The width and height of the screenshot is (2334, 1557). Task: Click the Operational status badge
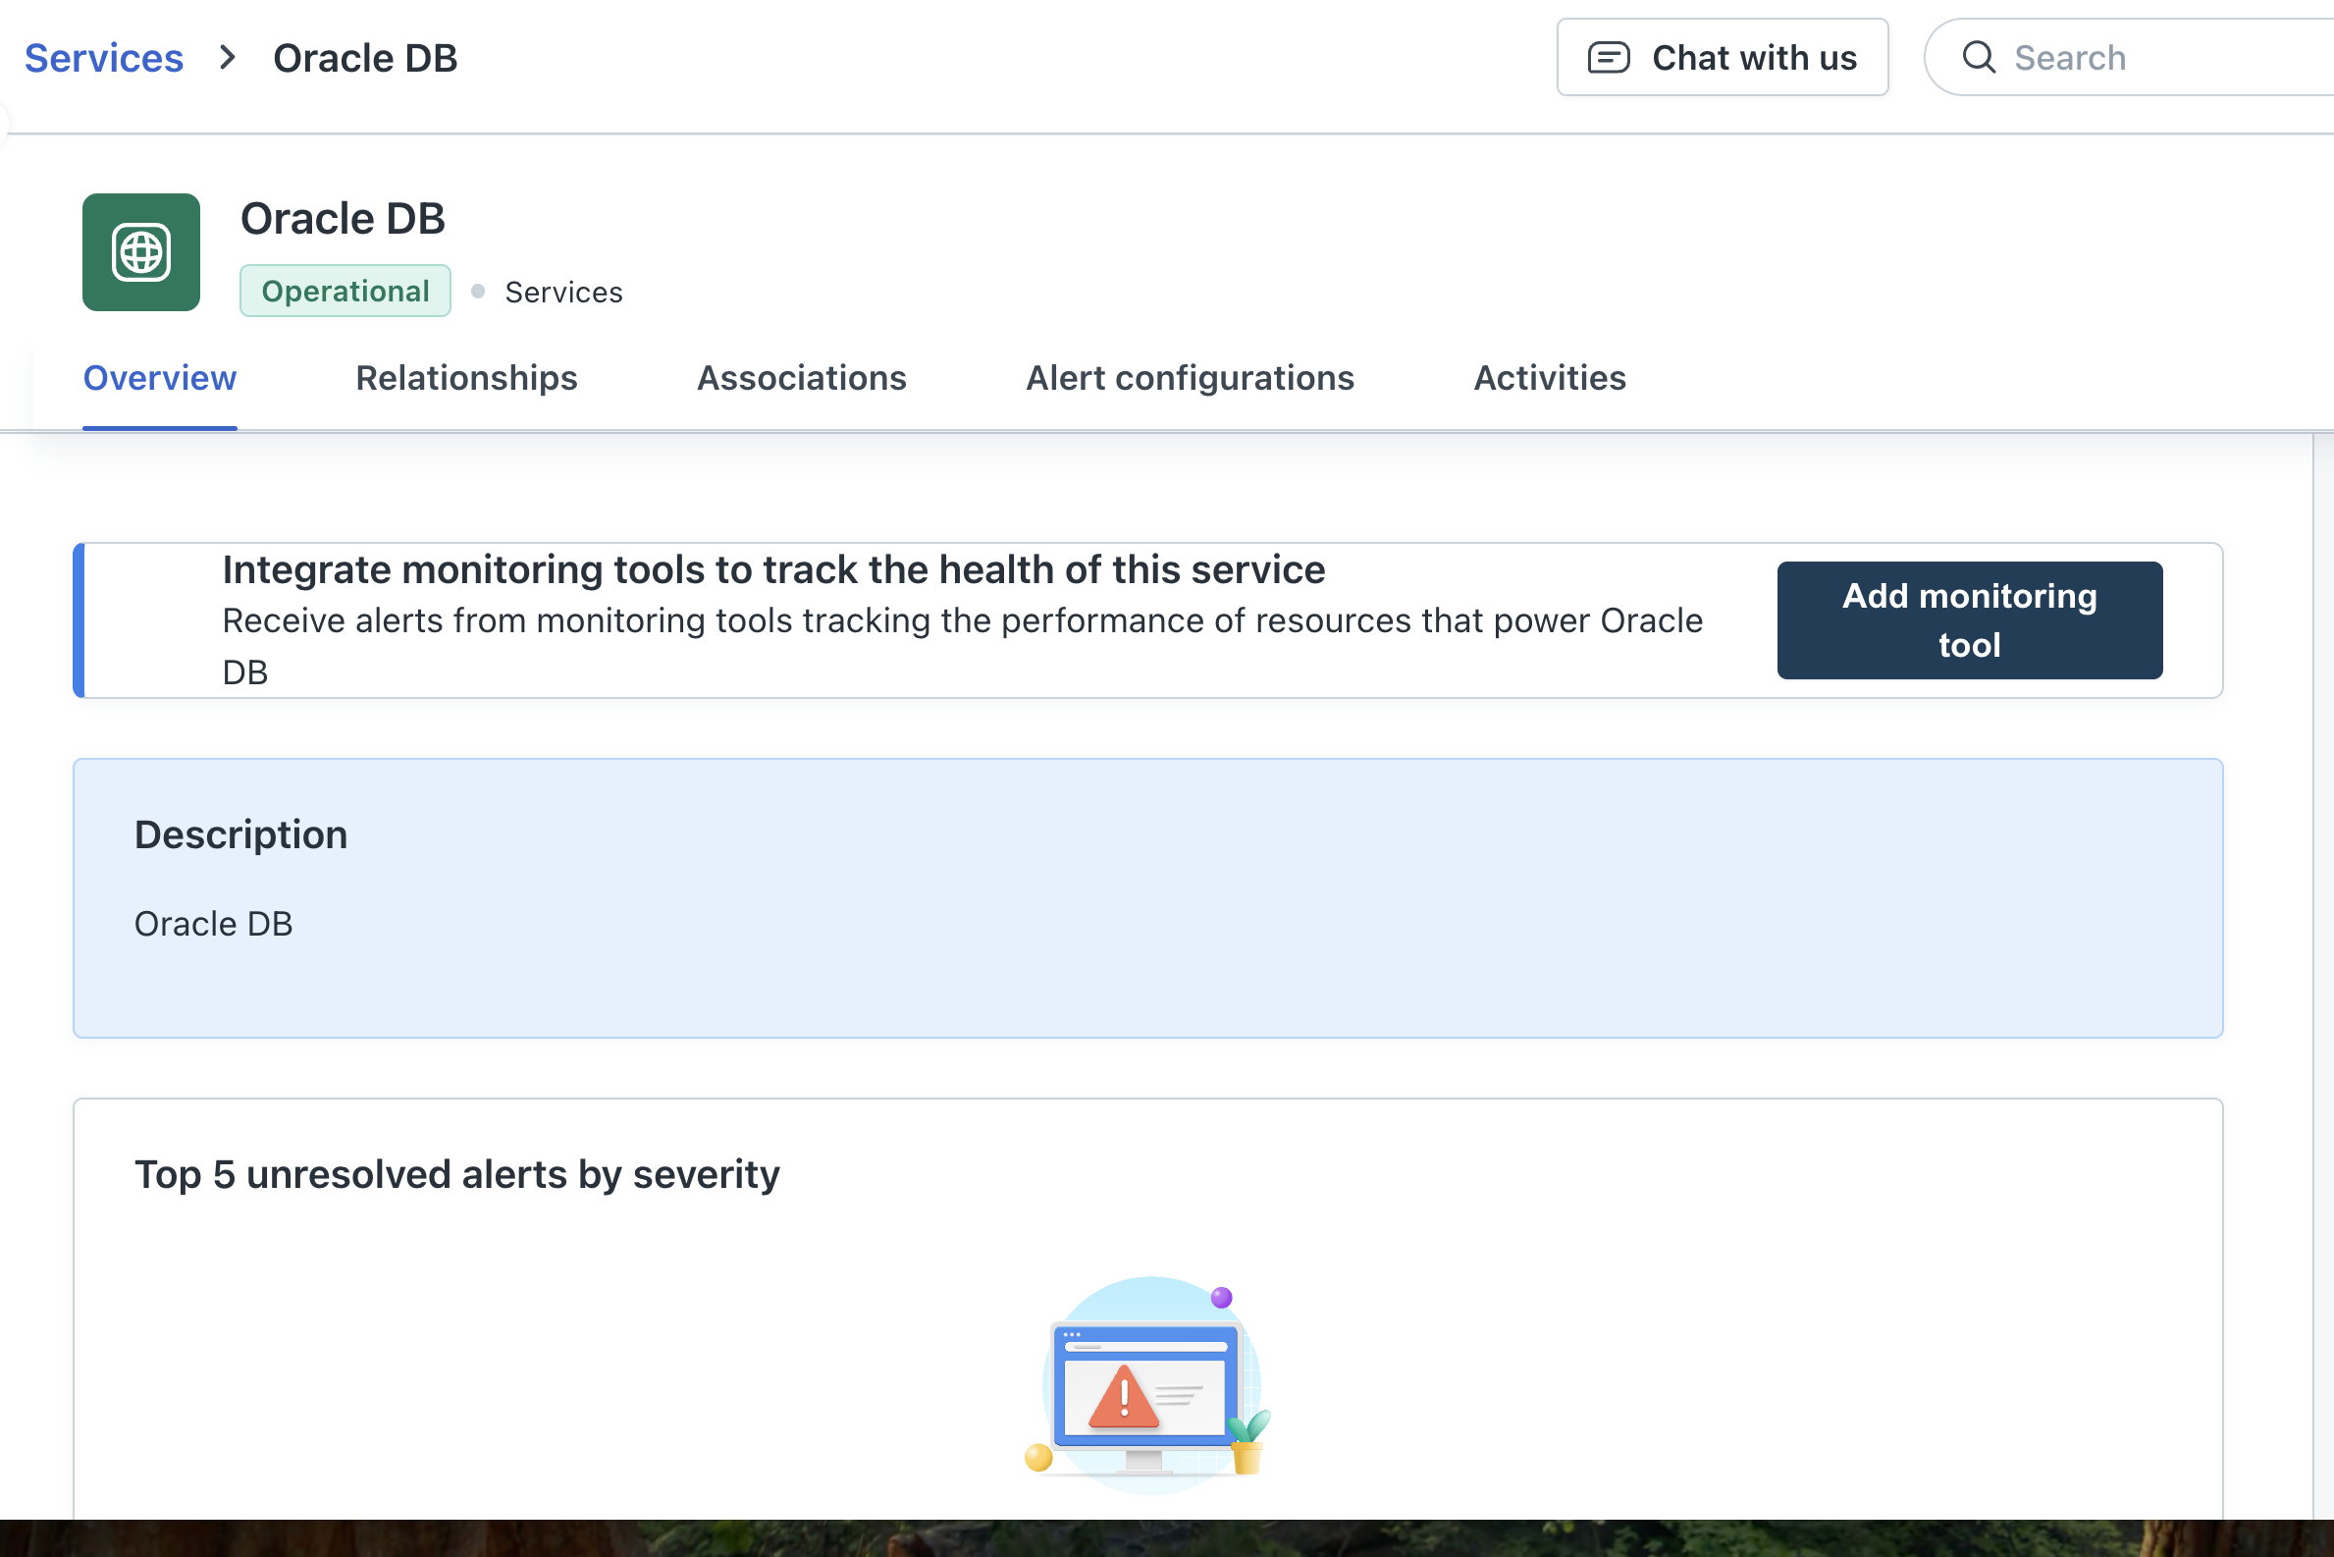click(x=345, y=291)
